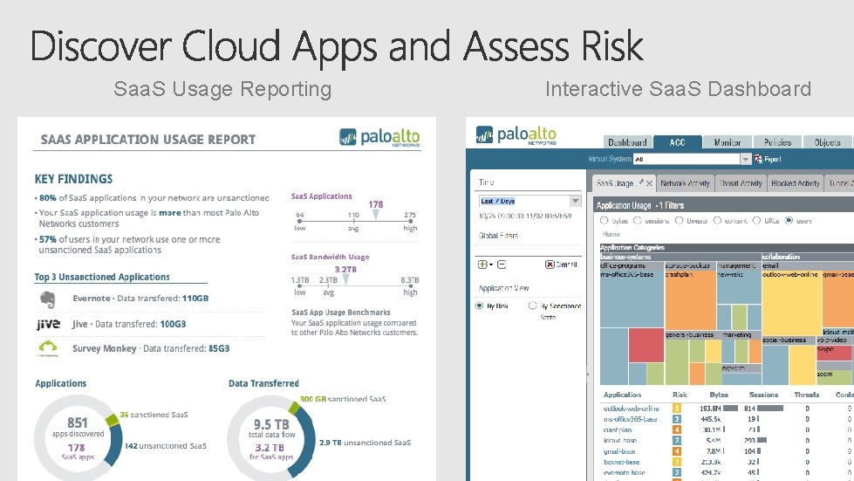Click risk badge for crashplan row
854x481 pixels.
click(676, 429)
